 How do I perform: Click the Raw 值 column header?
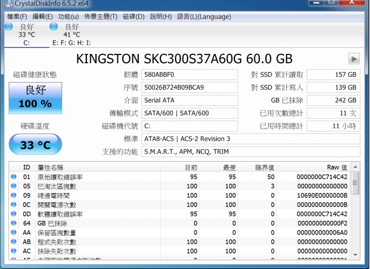click(x=313, y=167)
